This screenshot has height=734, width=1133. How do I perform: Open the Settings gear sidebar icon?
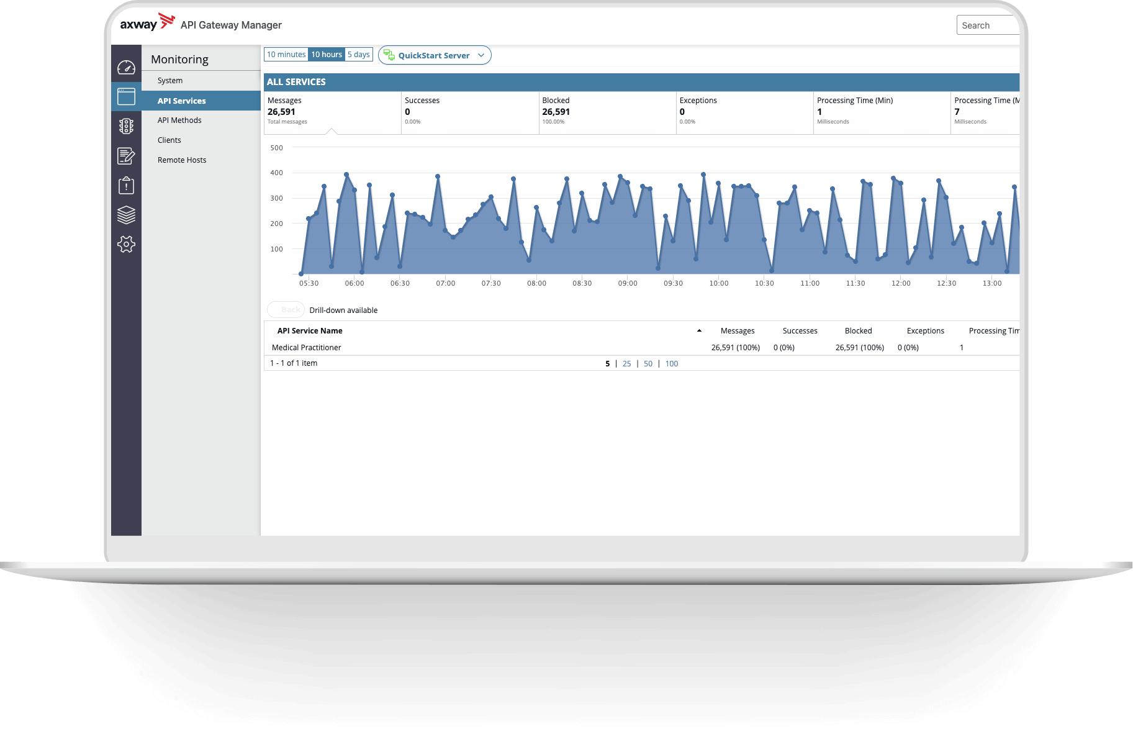pos(126,244)
